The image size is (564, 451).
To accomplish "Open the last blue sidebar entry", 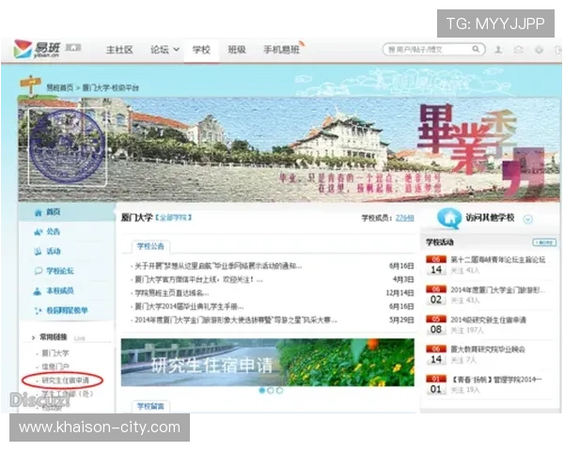I will point(68,310).
